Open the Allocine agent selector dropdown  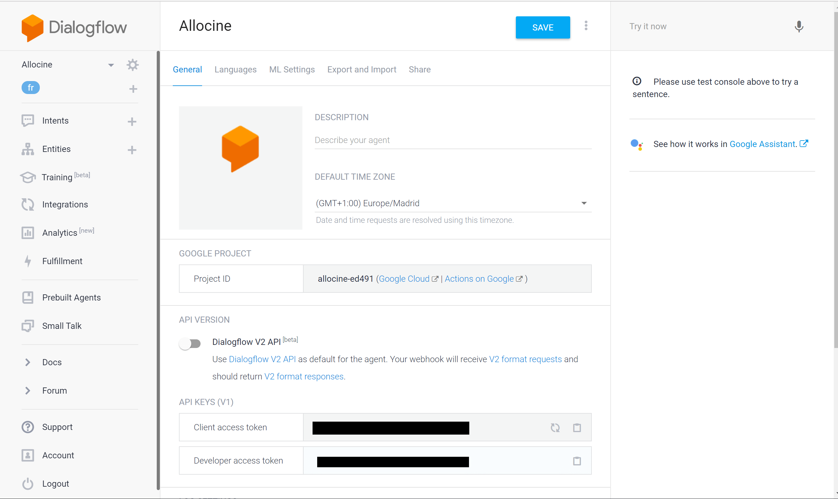tap(111, 65)
